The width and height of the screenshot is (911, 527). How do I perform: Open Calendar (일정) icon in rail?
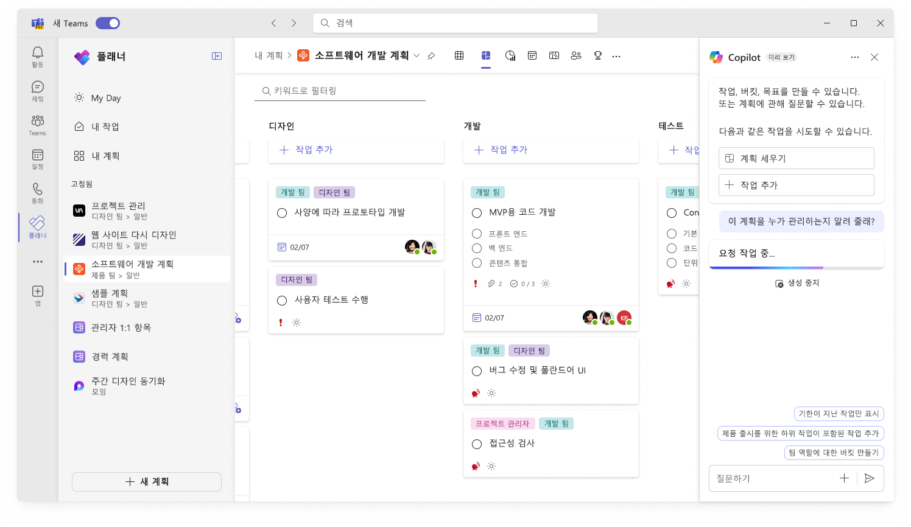[38, 155]
